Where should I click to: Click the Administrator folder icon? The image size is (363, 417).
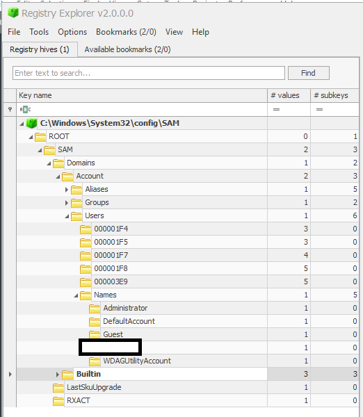(95, 308)
